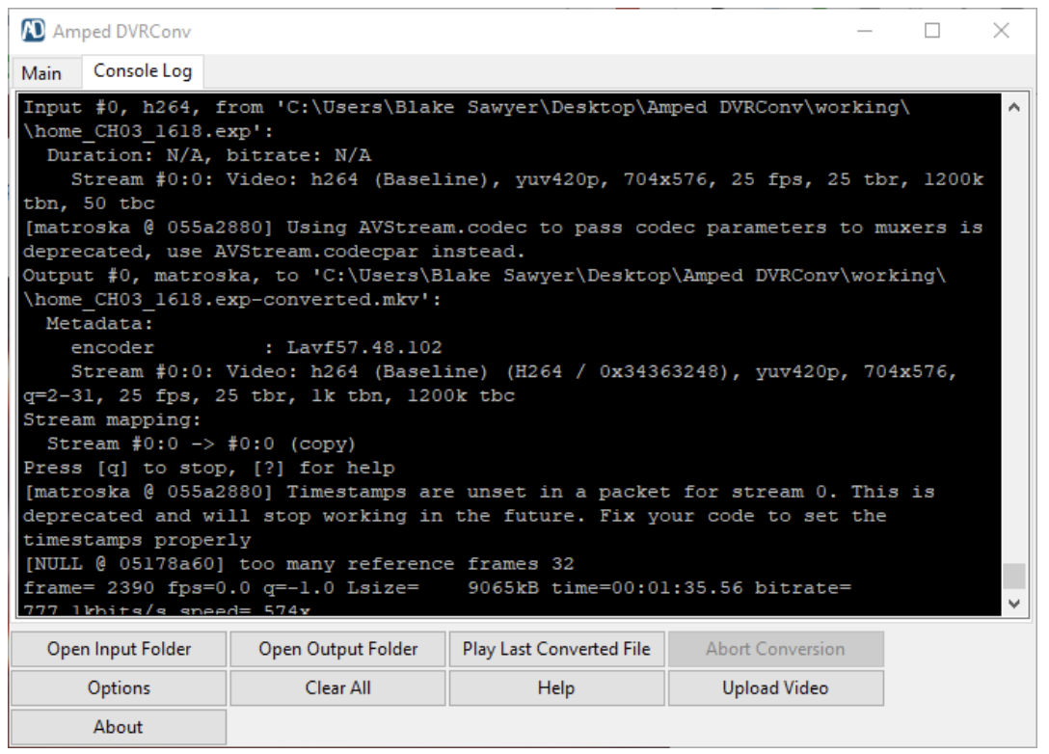Minimize the Amped DVRConv window
The width and height of the screenshot is (1049, 754).
coord(864,31)
